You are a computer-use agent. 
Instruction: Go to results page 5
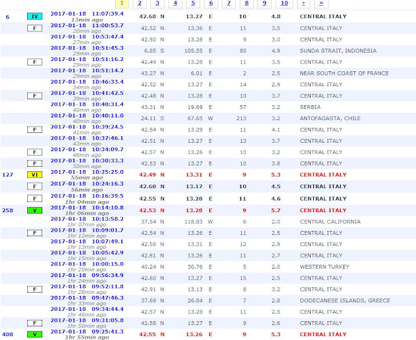click(x=193, y=3)
